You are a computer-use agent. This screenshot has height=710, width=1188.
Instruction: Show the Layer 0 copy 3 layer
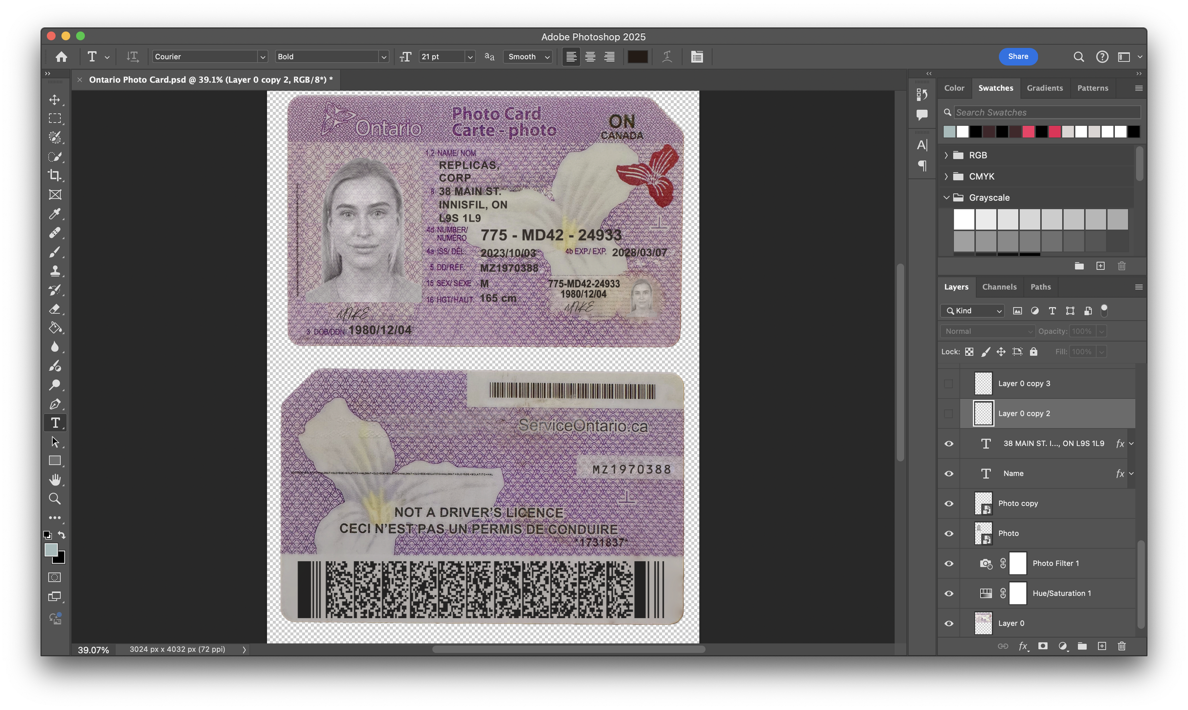(x=948, y=384)
